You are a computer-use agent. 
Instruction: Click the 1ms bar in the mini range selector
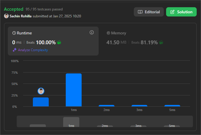pos(71,122)
